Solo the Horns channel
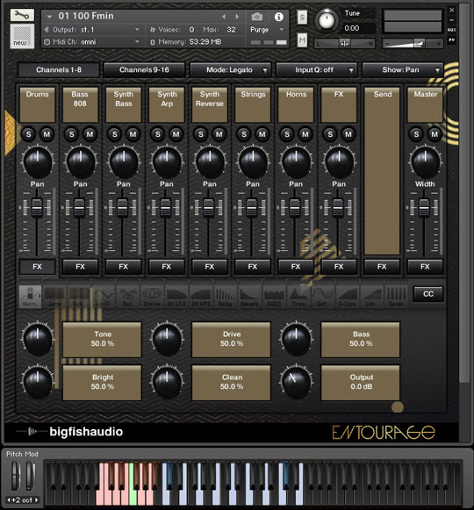Viewport: 474px width, 510px height. click(x=287, y=134)
